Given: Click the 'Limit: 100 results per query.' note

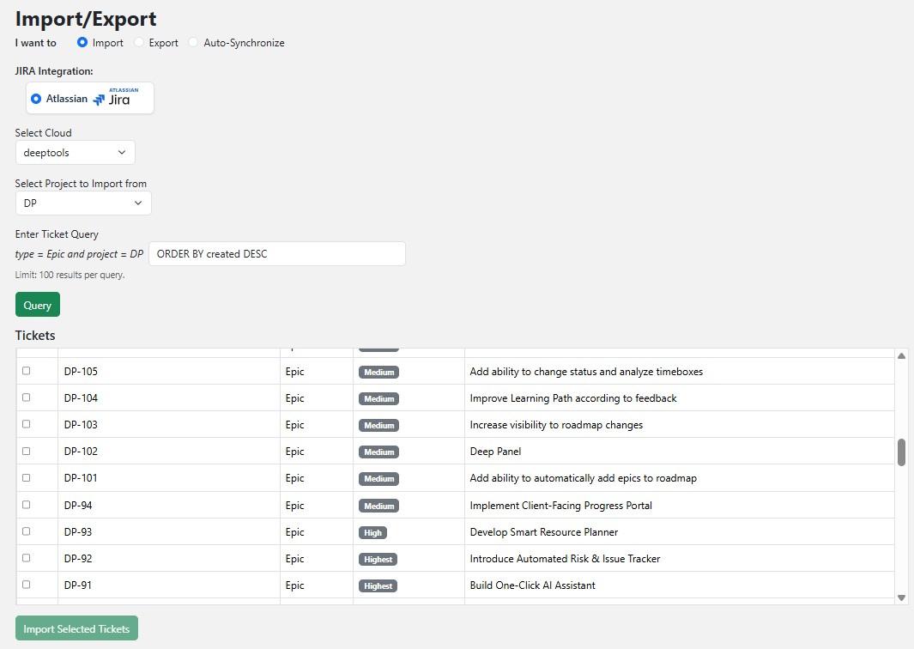Looking at the screenshot, I should pos(70,275).
